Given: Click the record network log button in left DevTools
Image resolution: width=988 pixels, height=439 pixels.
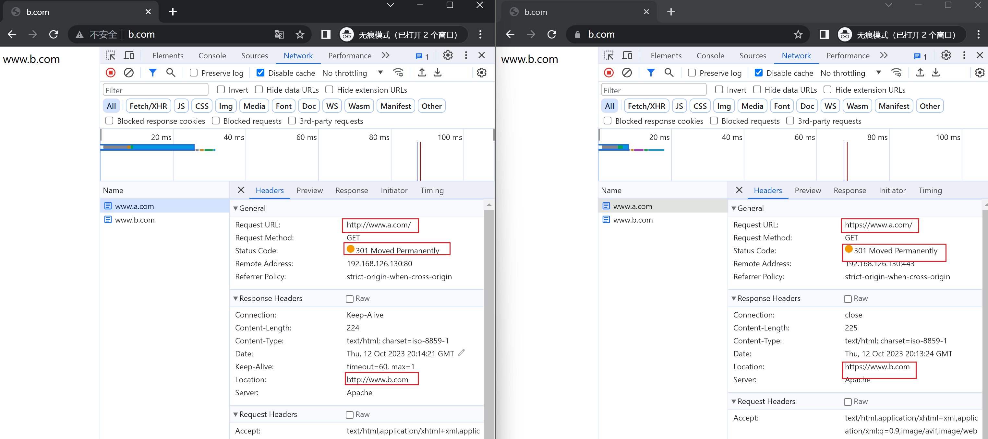Looking at the screenshot, I should coord(111,72).
